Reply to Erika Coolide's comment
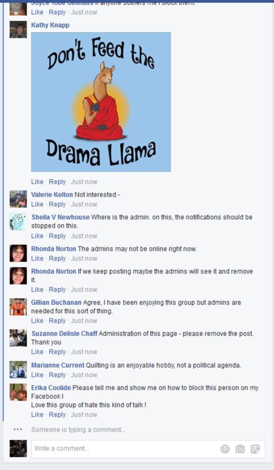This screenshot has width=274, height=470. point(57,415)
